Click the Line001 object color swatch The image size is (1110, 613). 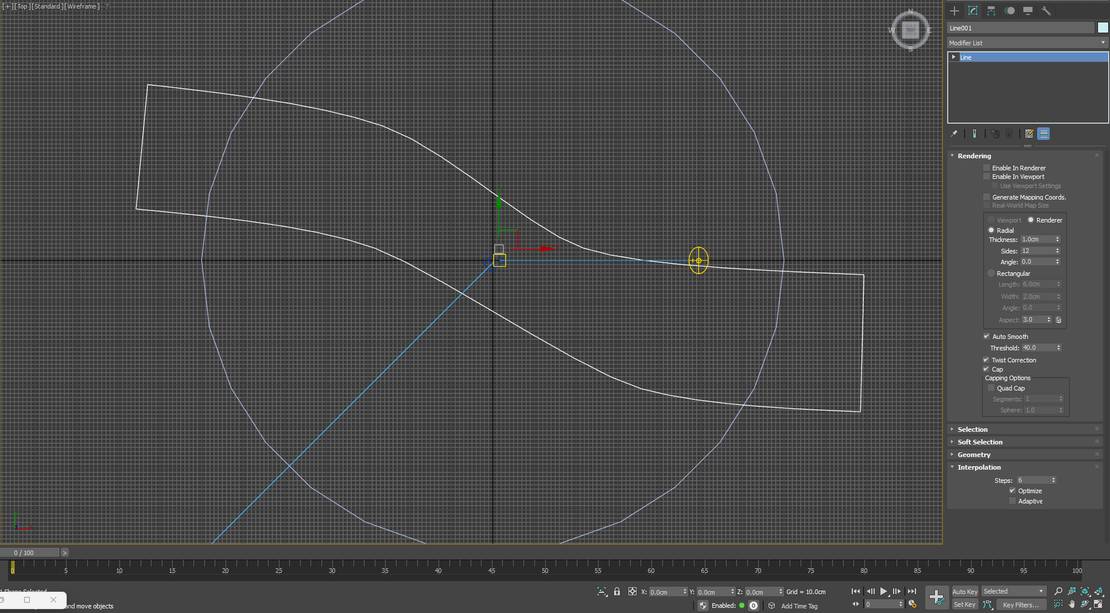[x=1103, y=28]
